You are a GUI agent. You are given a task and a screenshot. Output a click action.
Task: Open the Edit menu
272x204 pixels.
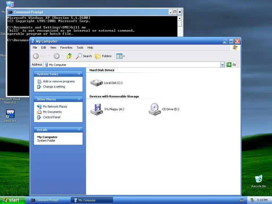(x=44, y=48)
